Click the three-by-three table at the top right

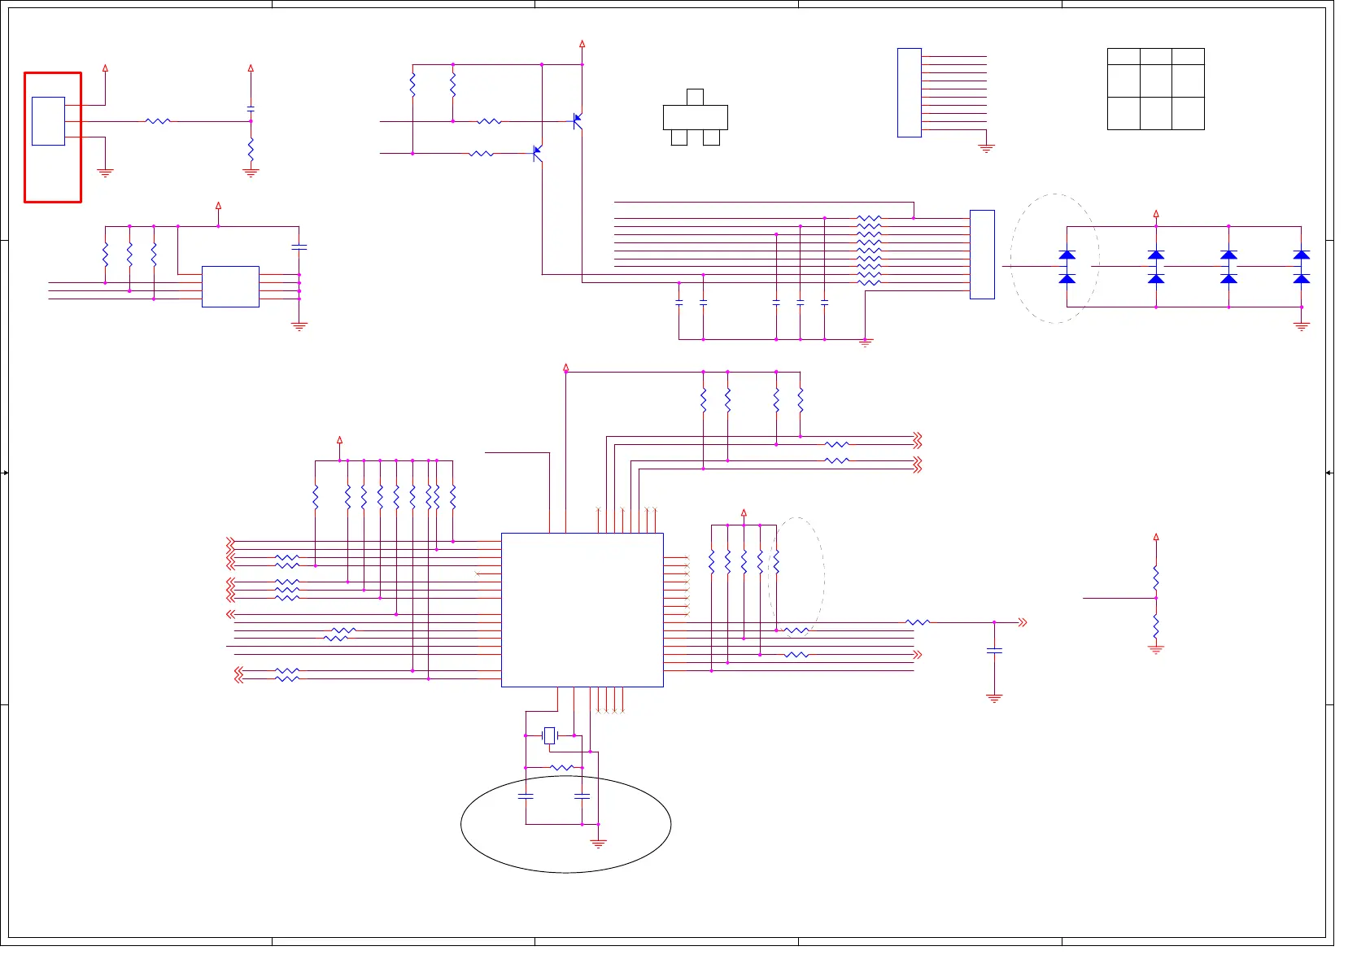1156,89
